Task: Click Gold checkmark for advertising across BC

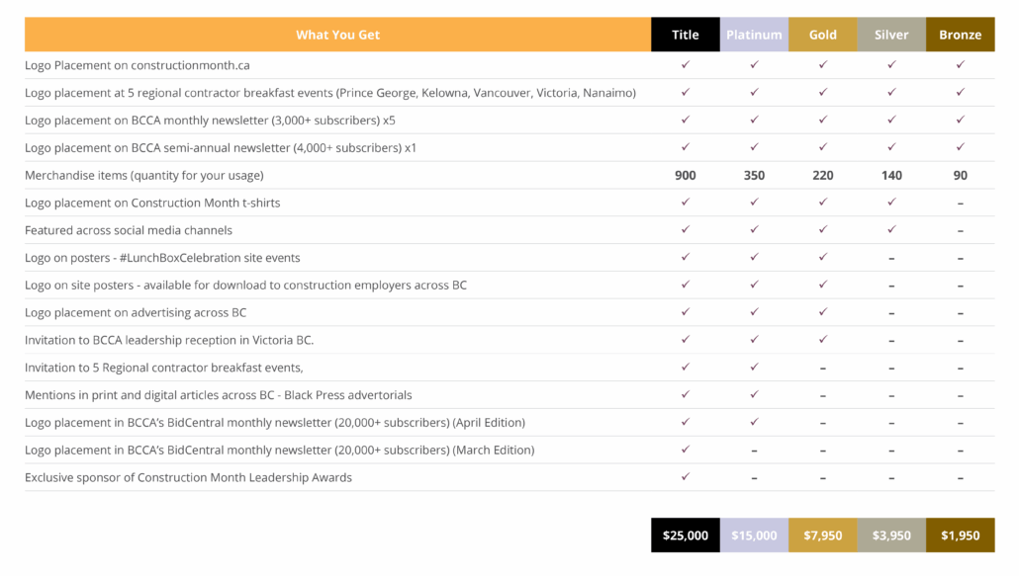Action: point(823,312)
